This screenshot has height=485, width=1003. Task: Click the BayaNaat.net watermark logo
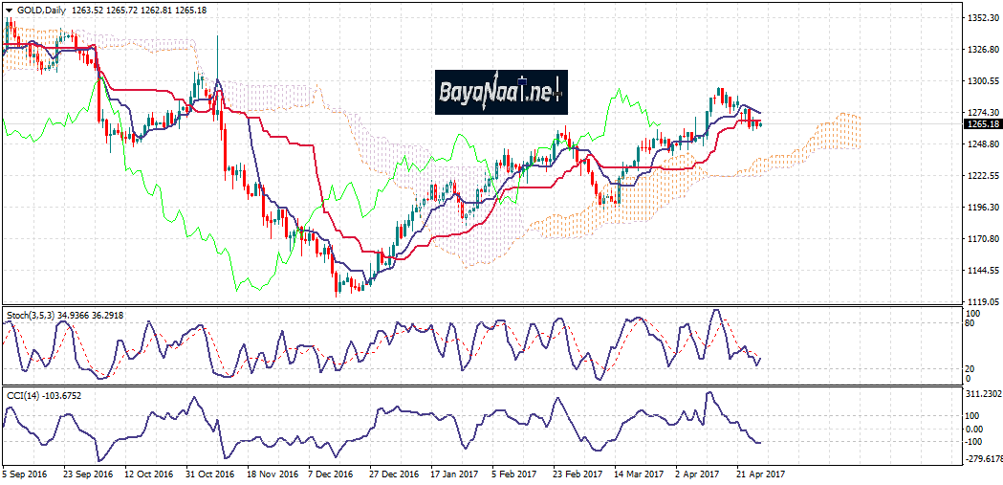501,93
